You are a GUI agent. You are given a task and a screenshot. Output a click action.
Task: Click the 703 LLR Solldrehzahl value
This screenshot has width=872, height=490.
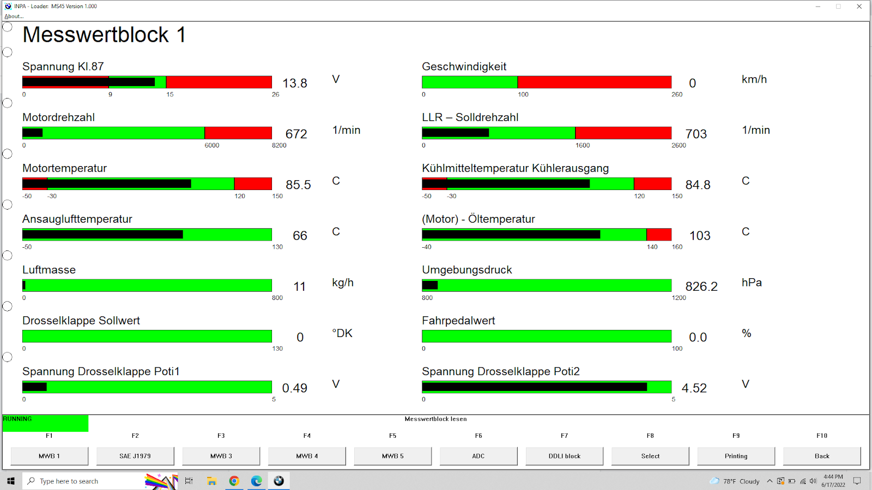(696, 134)
